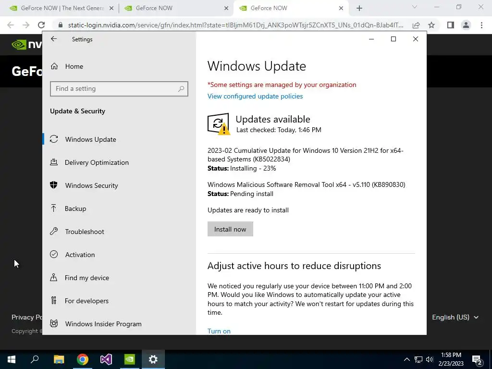
Task: Click the Troubleshoot wrench icon
Action: (54, 231)
